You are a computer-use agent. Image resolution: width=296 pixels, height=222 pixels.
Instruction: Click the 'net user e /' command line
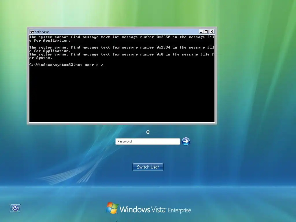[x=66, y=65]
